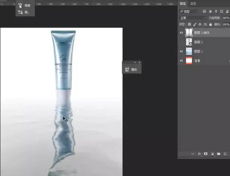Toggle visibility of 背景 layer
The height and width of the screenshot is (176, 230).
[181, 61]
